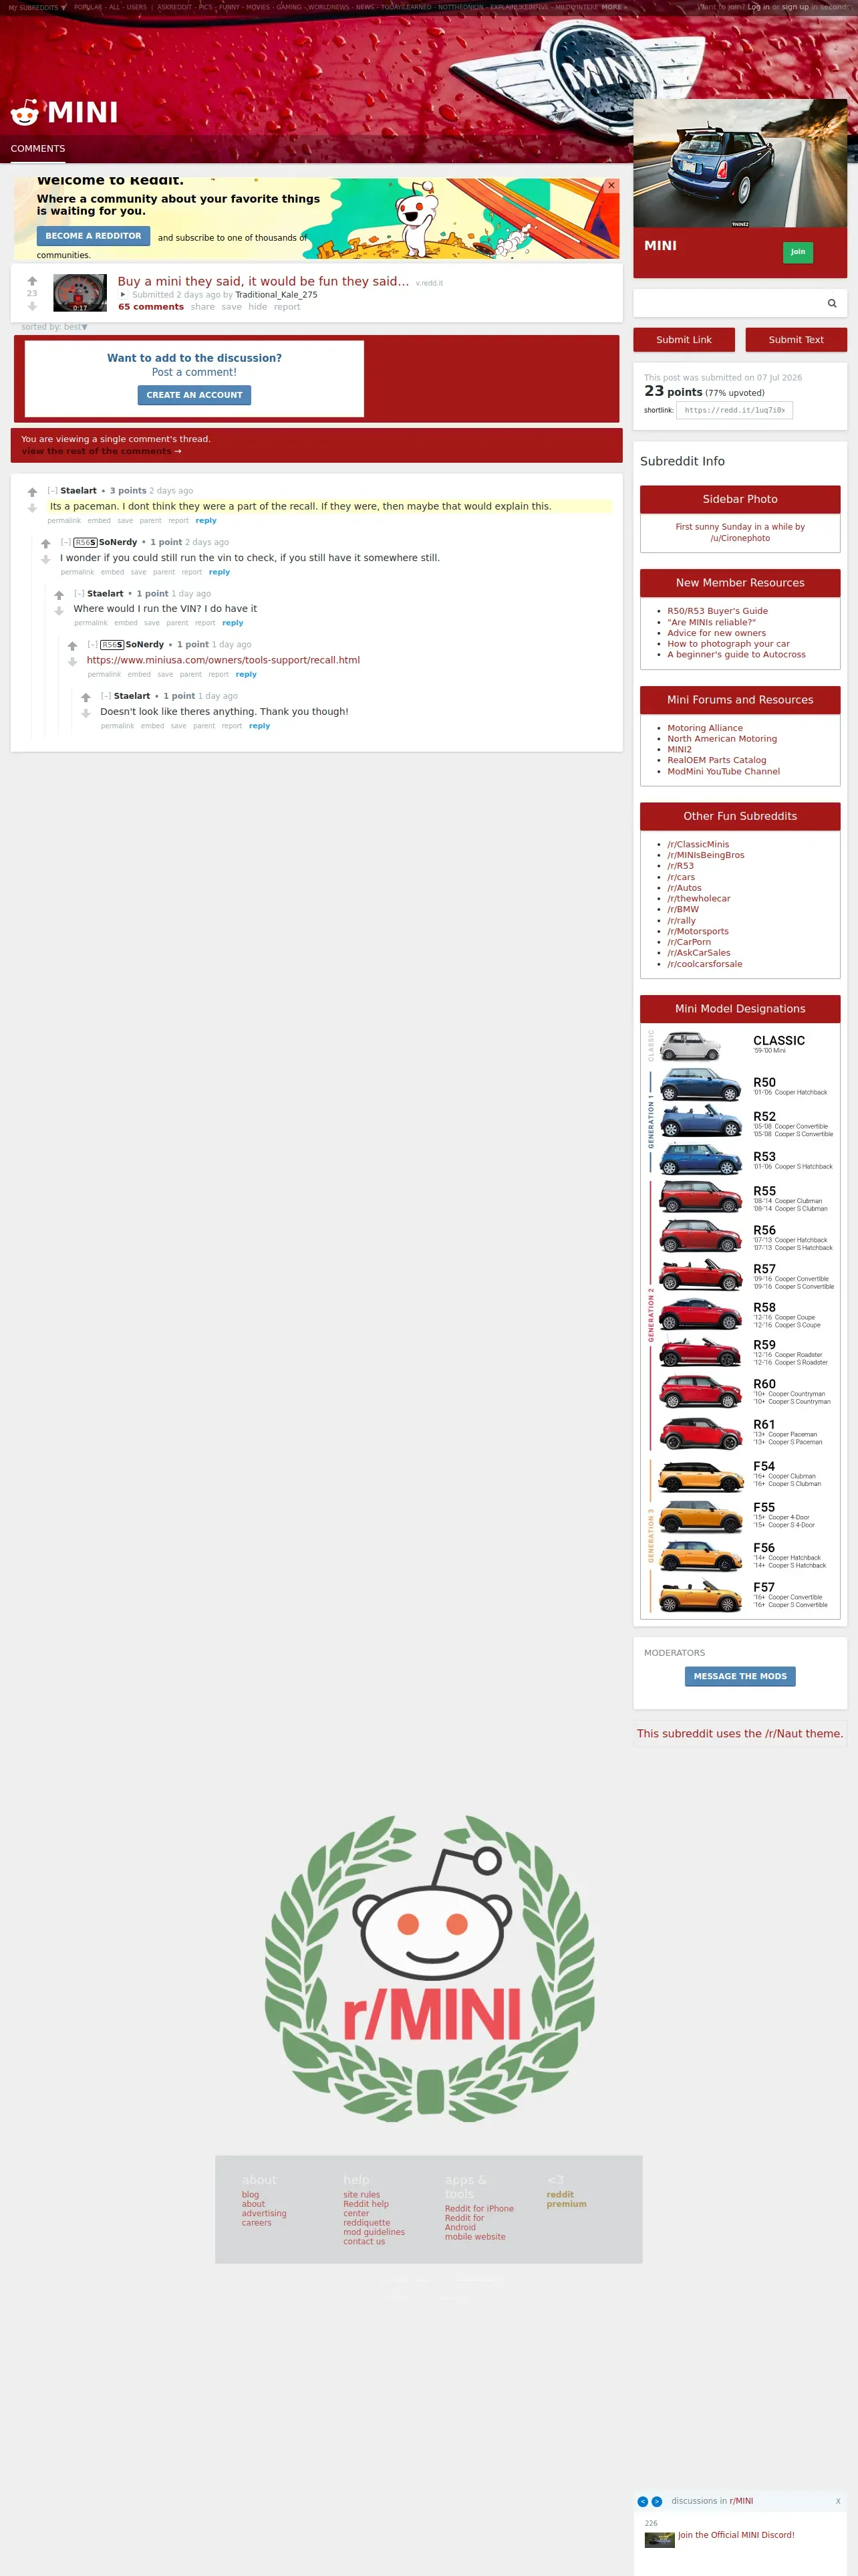Click the BECOME A REDDITOR button
The height and width of the screenshot is (2576, 858).
coord(93,236)
